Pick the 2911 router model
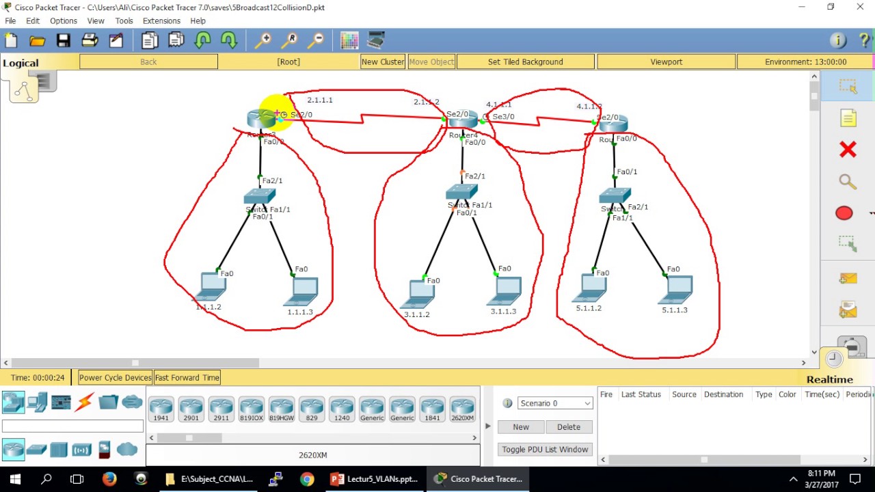Viewport: 875px width, 492px height. click(x=221, y=409)
